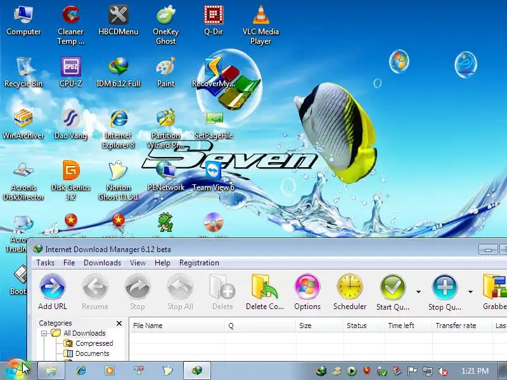Click the Add URL toolbar icon
Screen dimensions: 507x380
[53, 292]
